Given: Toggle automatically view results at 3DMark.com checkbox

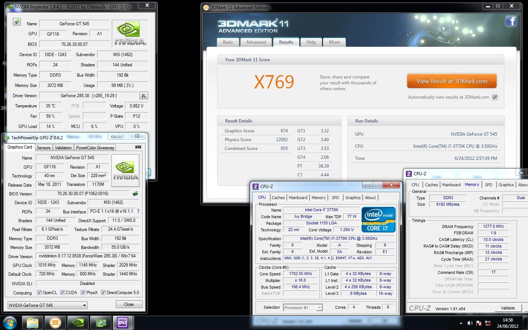Looking at the screenshot, I should pyautogui.click(x=495, y=97).
